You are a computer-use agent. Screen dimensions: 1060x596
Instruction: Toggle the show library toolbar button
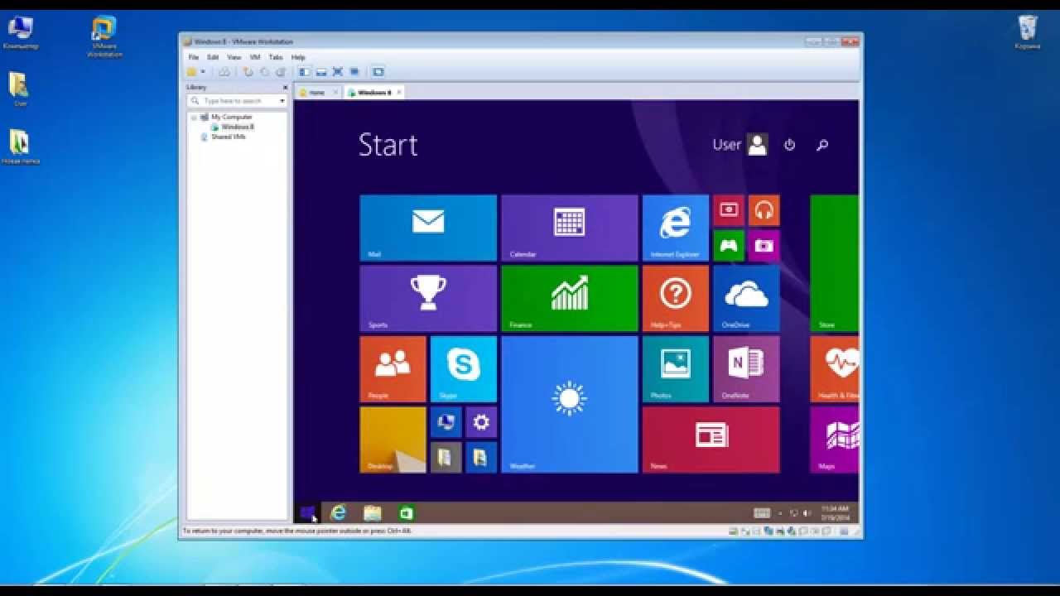pos(304,72)
